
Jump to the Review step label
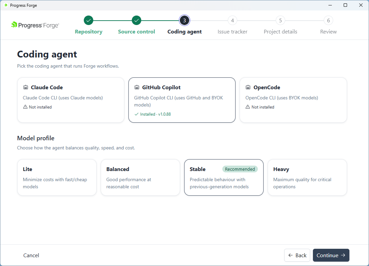(x=328, y=32)
